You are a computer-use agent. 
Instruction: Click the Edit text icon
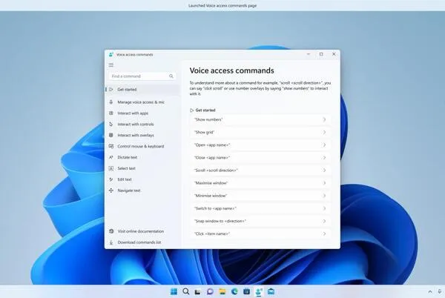point(111,179)
